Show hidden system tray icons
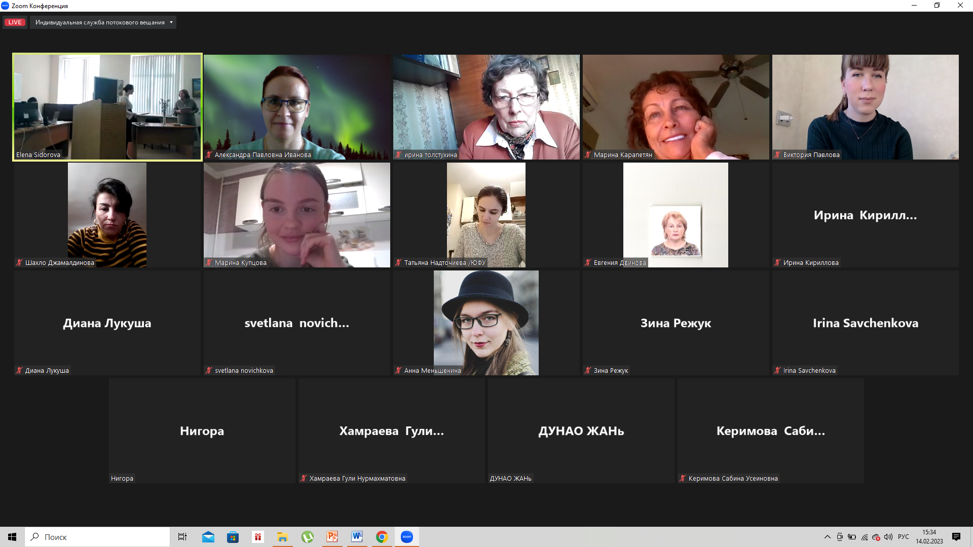Viewport: 973px width, 547px height. (x=827, y=537)
